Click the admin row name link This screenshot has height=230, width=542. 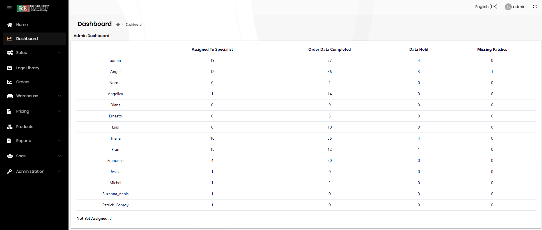(x=115, y=61)
